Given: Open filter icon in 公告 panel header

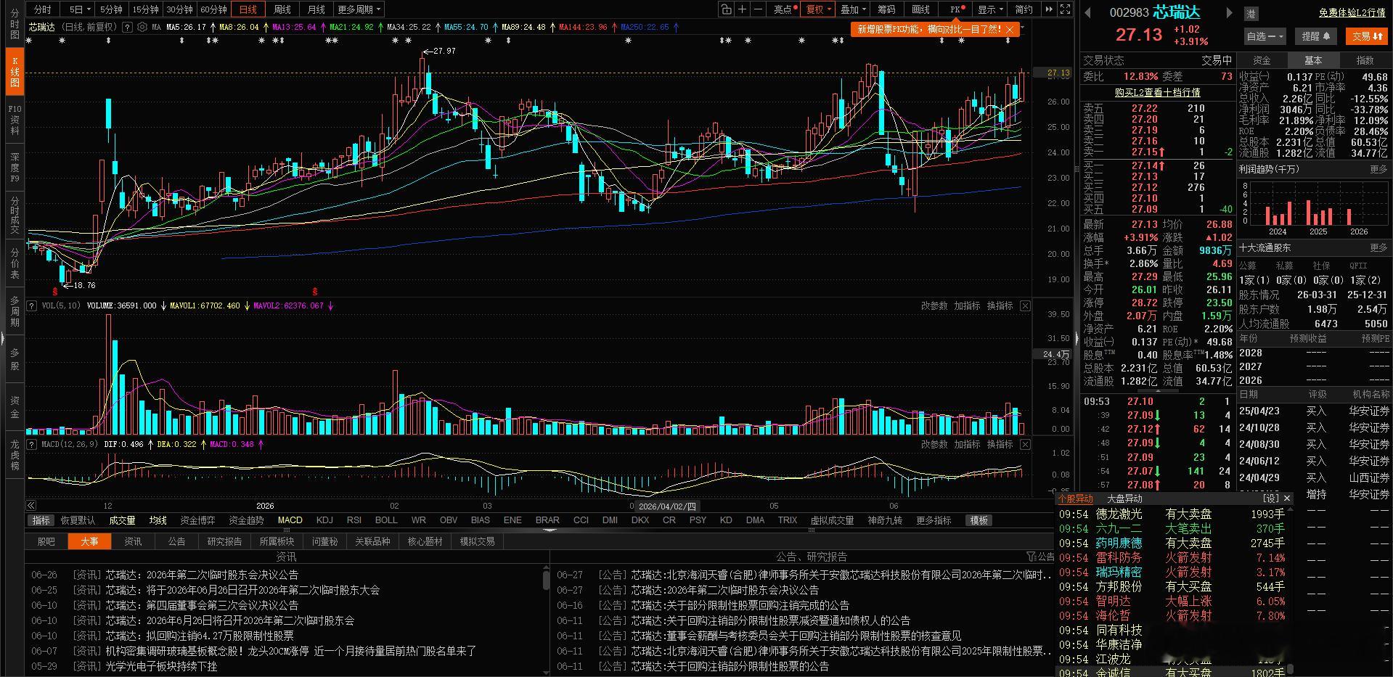Looking at the screenshot, I should (x=1031, y=557).
